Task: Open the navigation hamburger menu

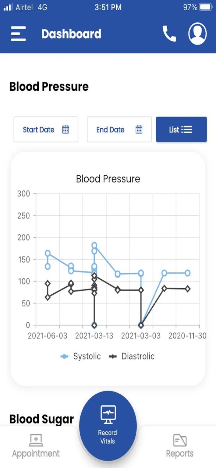Action: [x=18, y=34]
